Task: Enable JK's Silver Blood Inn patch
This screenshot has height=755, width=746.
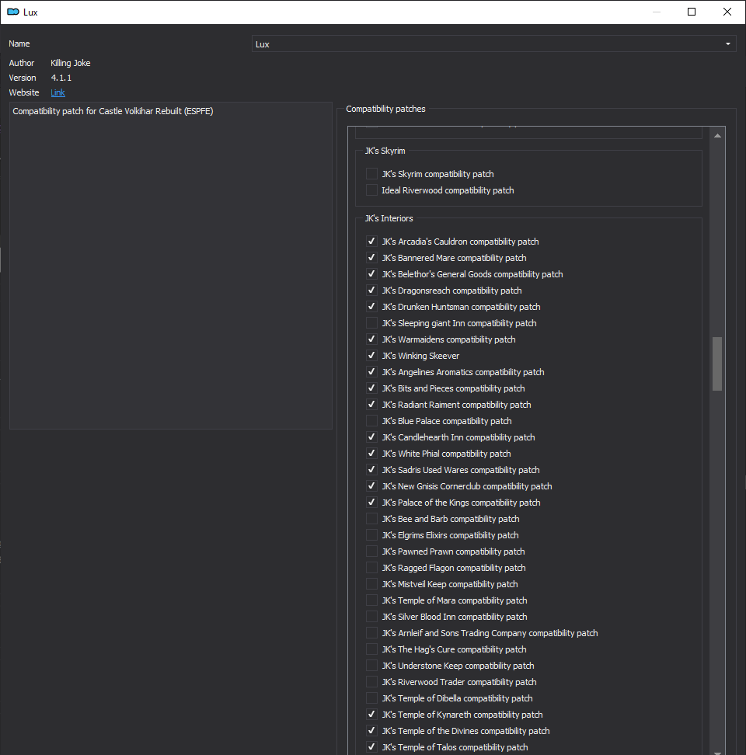Action: [371, 618]
